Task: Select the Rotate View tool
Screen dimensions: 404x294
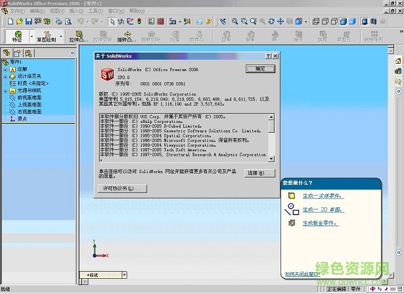Action: [x=271, y=22]
